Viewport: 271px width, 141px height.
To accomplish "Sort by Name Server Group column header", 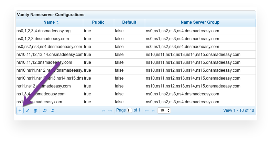I will point(200,22).
